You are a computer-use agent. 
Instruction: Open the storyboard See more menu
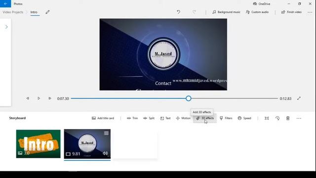[x=299, y=118]
